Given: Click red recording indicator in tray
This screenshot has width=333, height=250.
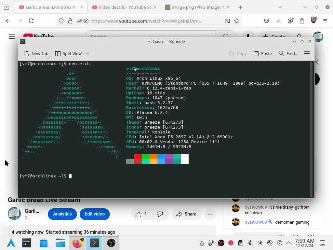Looking at the screenshot, I should (x=231, y=243).
